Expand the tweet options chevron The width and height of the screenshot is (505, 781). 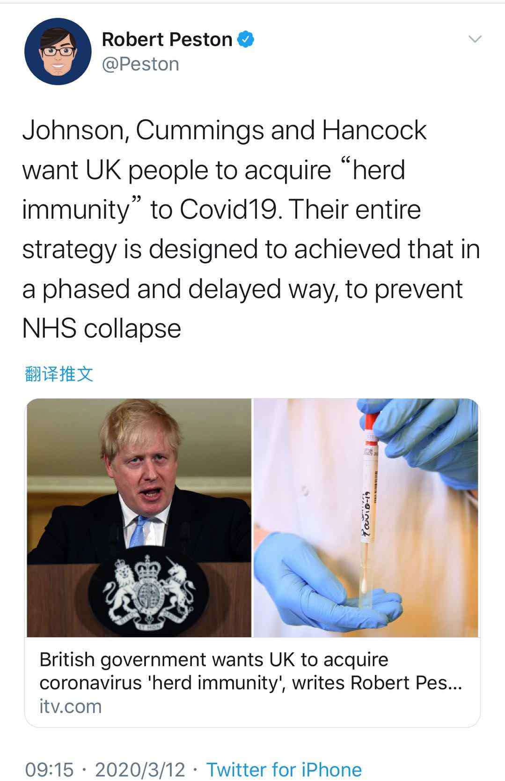pos(475,39)
